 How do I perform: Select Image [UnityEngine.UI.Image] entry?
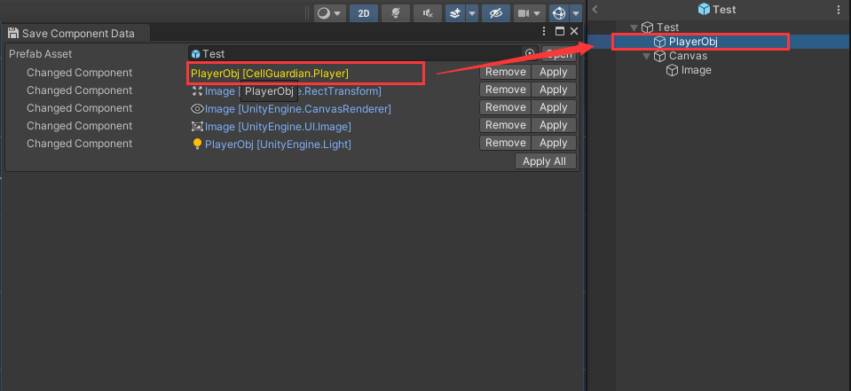pos(271,127)
